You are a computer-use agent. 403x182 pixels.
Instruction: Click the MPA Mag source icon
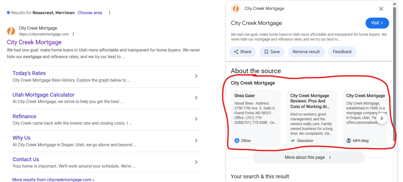click(x=349, y=141)
